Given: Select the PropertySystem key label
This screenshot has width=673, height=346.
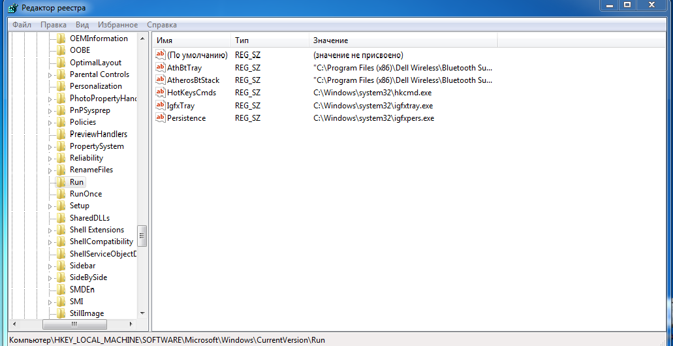Looking at the screenshot, I should pyautogui.click(x=97, y=146).
